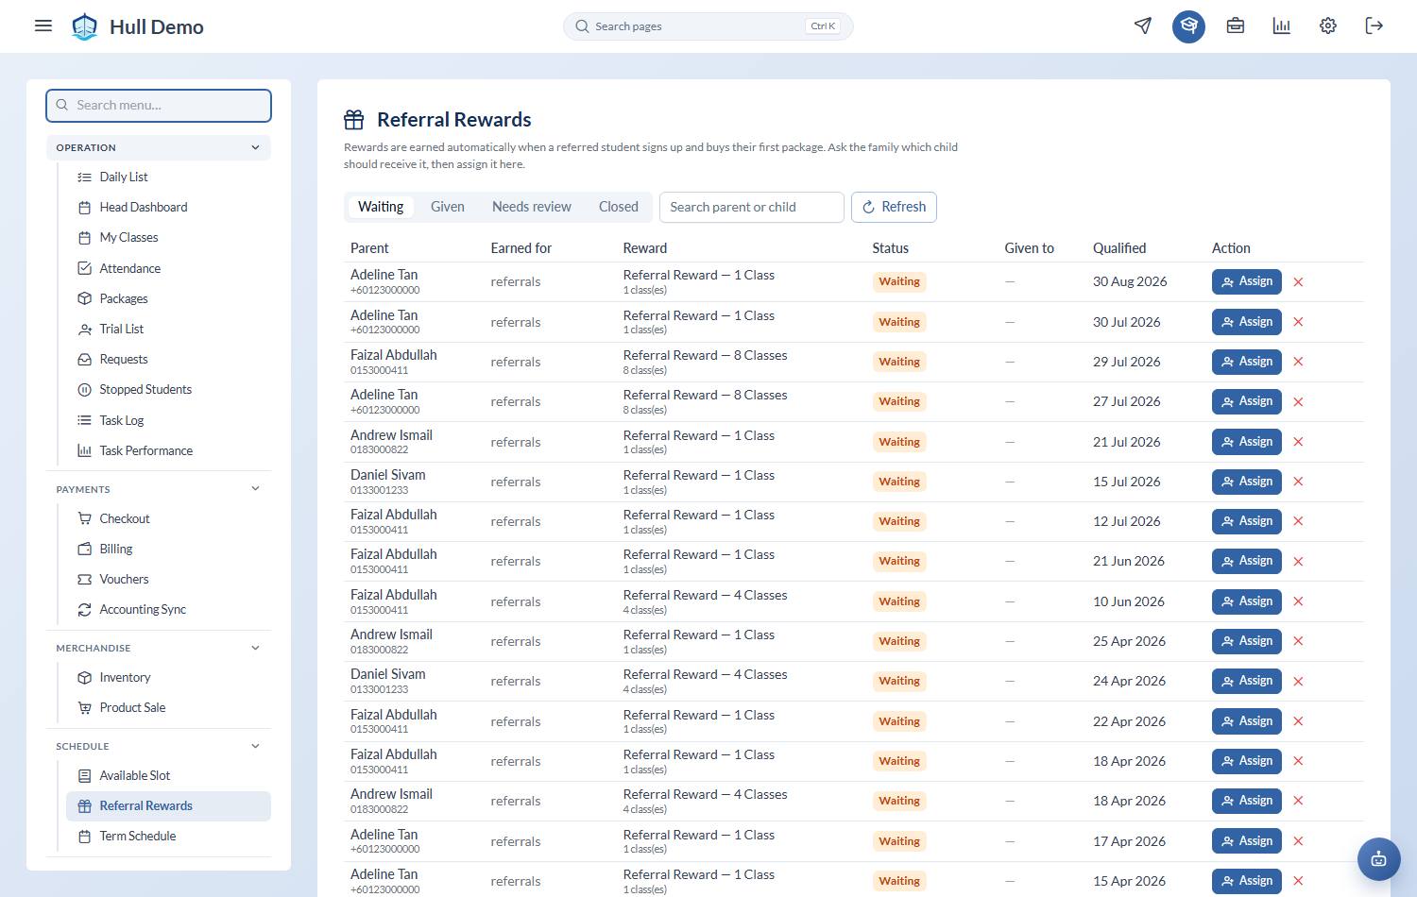Open Daily List in sidebar
1417x897 pixels.
[168, 177]
